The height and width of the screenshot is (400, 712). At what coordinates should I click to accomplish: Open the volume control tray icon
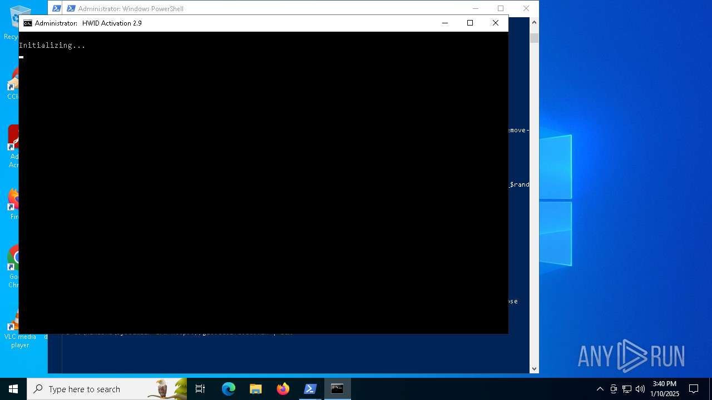(x=640, y=389)
